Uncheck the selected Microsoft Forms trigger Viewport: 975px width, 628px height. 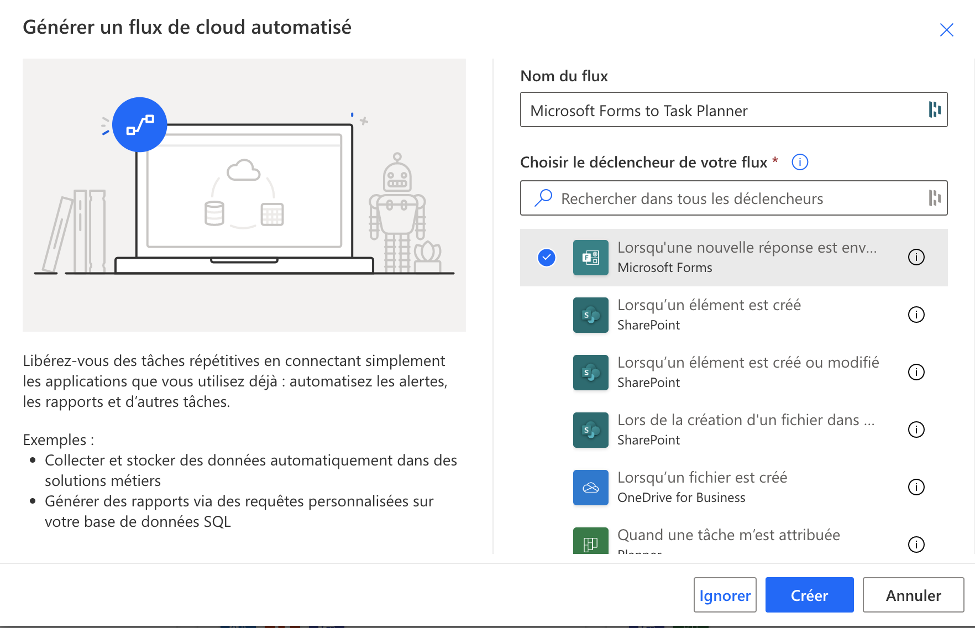[546, 258]
